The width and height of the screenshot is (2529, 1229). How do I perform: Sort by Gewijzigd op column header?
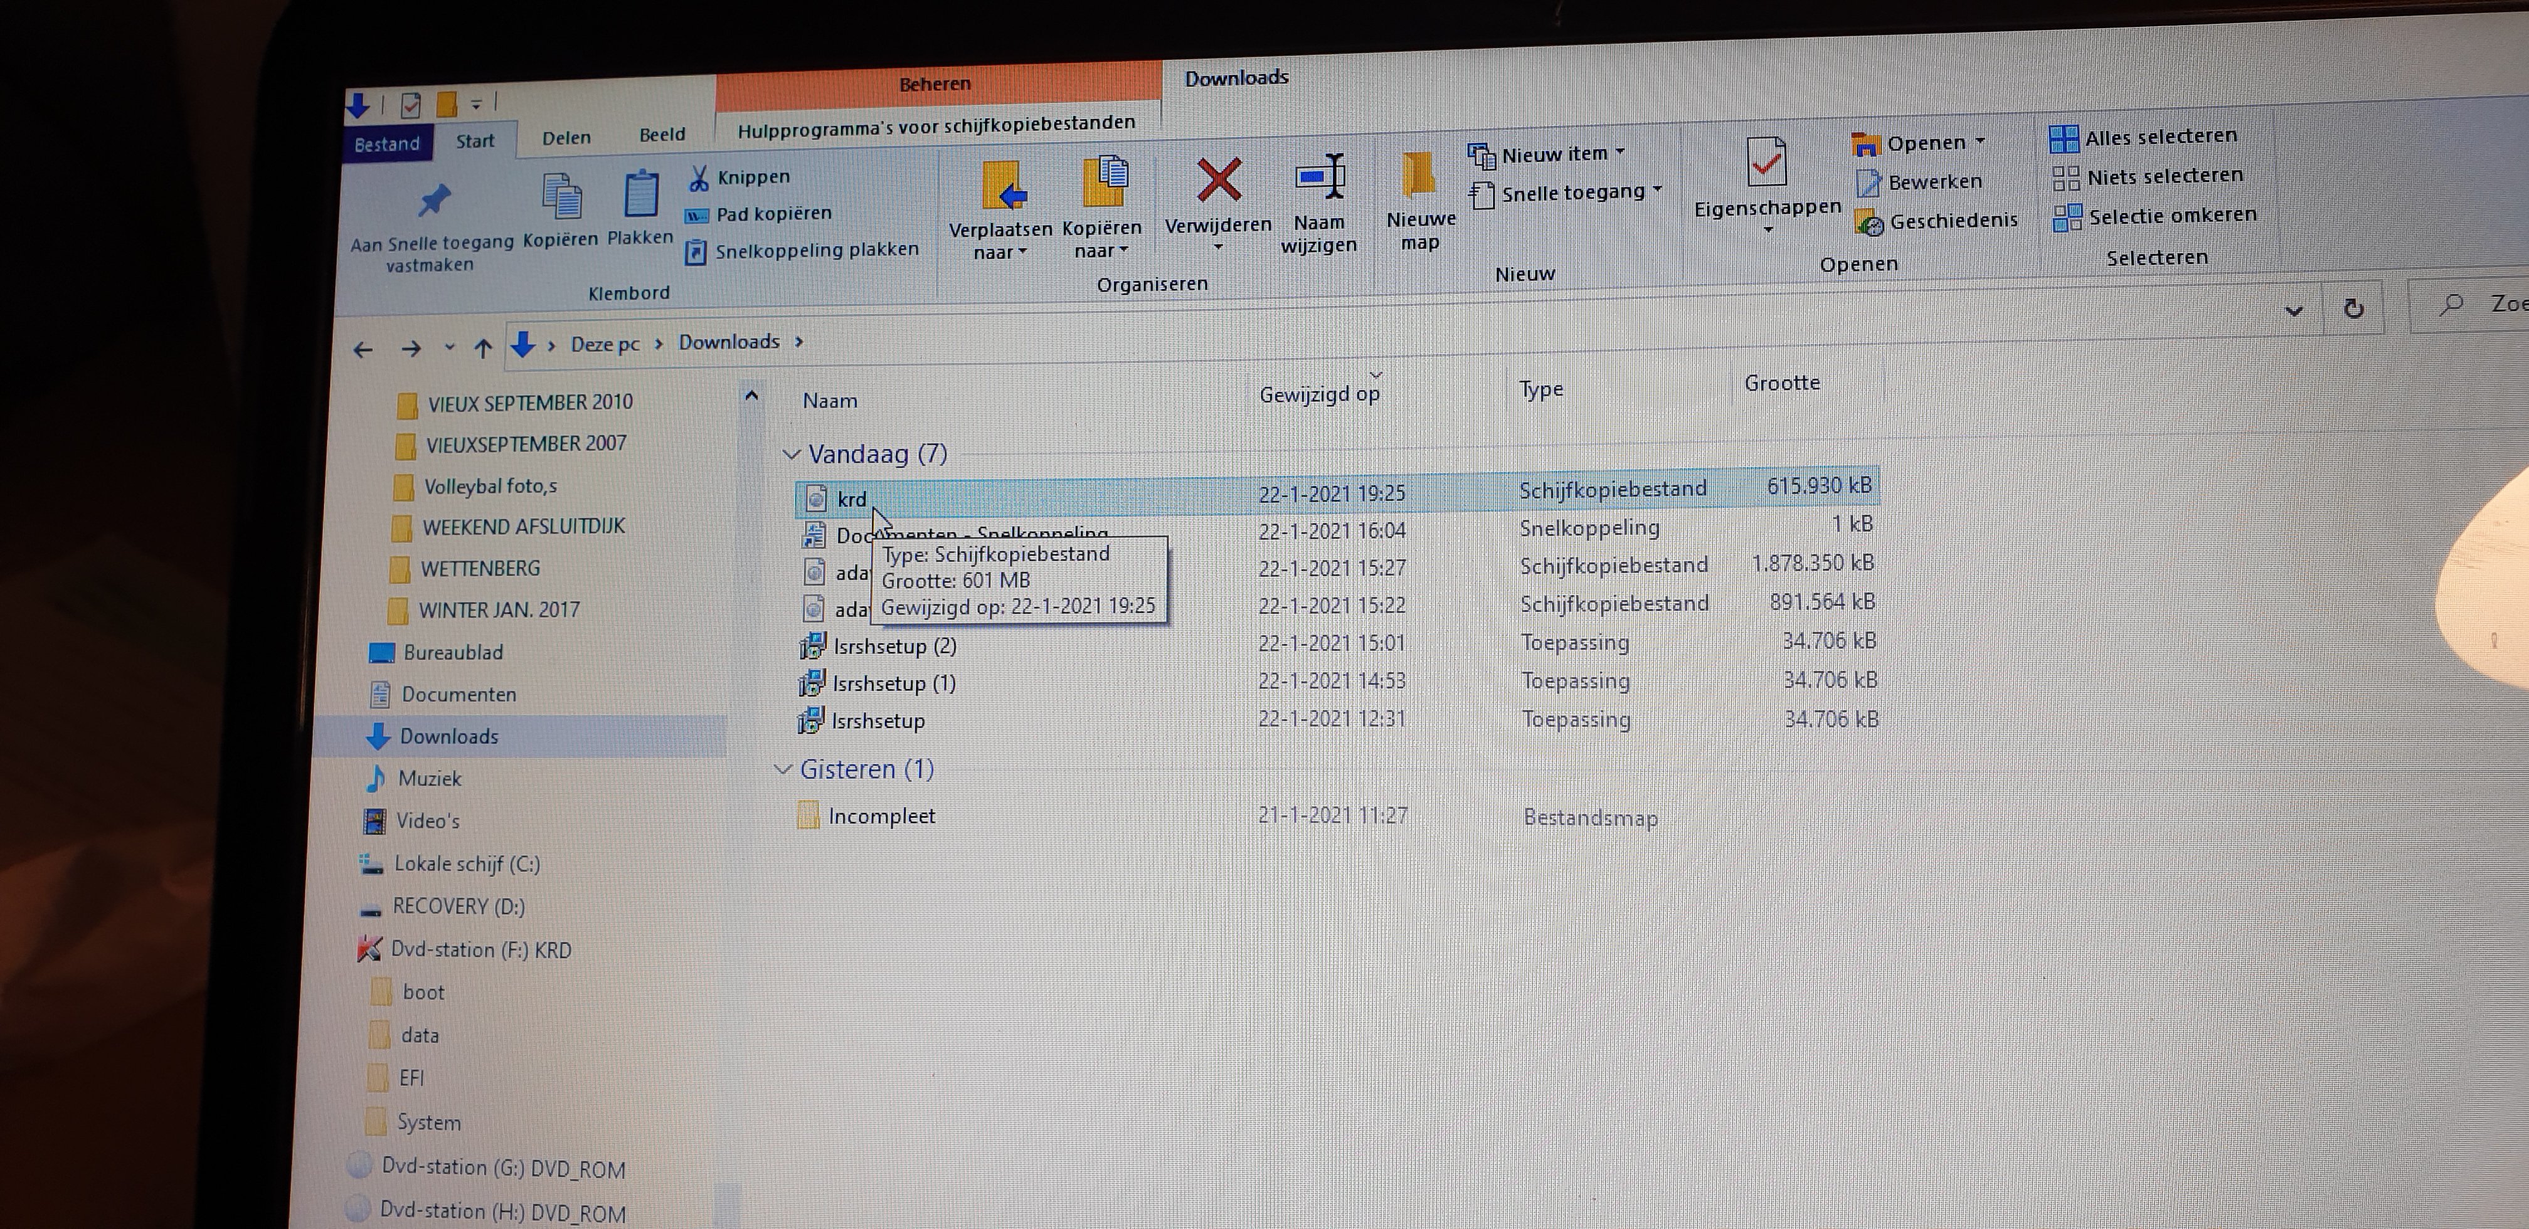tap(1320, 394)
